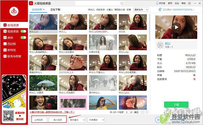Screen dimensions: 203x125
Task: Open the 论坛 menu link
Action: [x=177, y=3]
